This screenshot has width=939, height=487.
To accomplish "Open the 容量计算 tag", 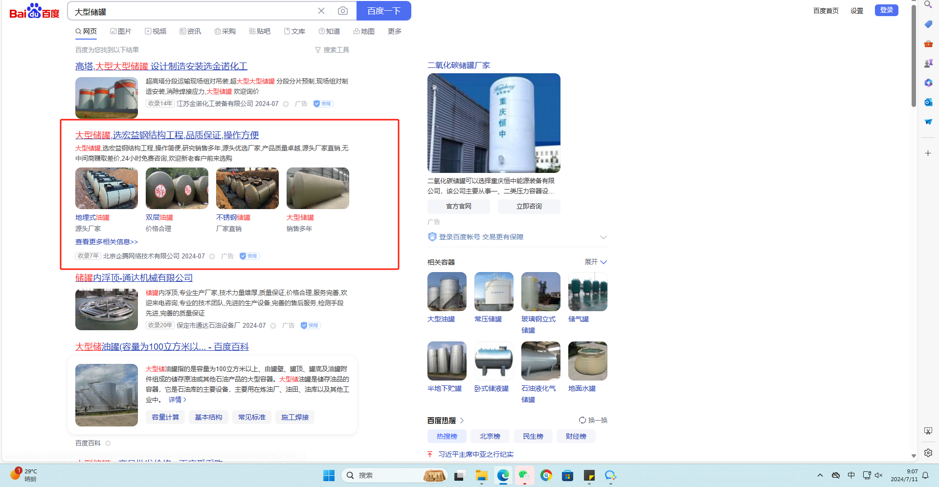I will click(x=165, y=417).
